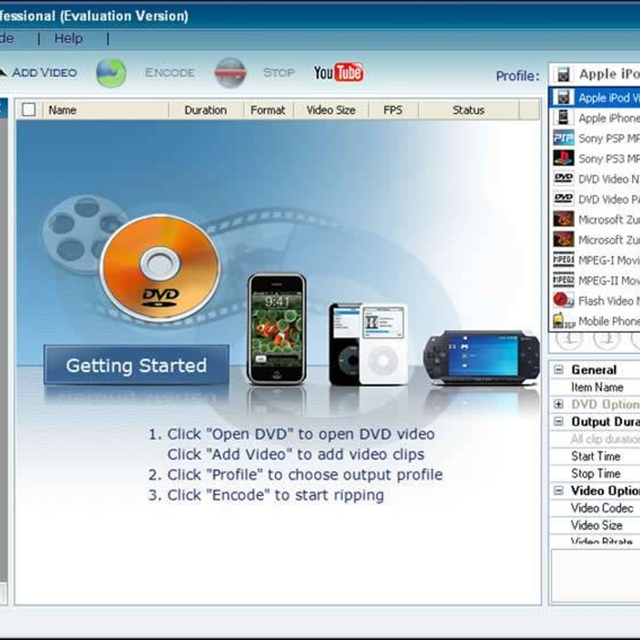Select the Start Time property row
Viewport: 640px width, 640px height.
pyautogui.click(x=595, y=456)
